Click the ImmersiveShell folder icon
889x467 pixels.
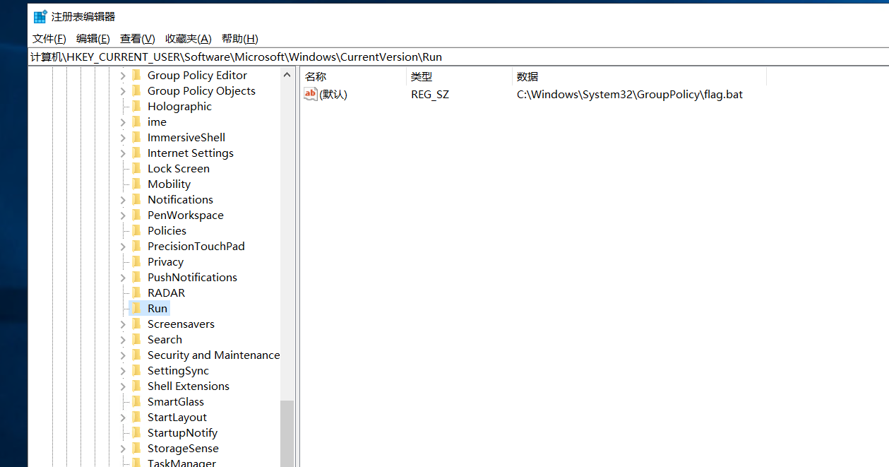tap(136, 138)
